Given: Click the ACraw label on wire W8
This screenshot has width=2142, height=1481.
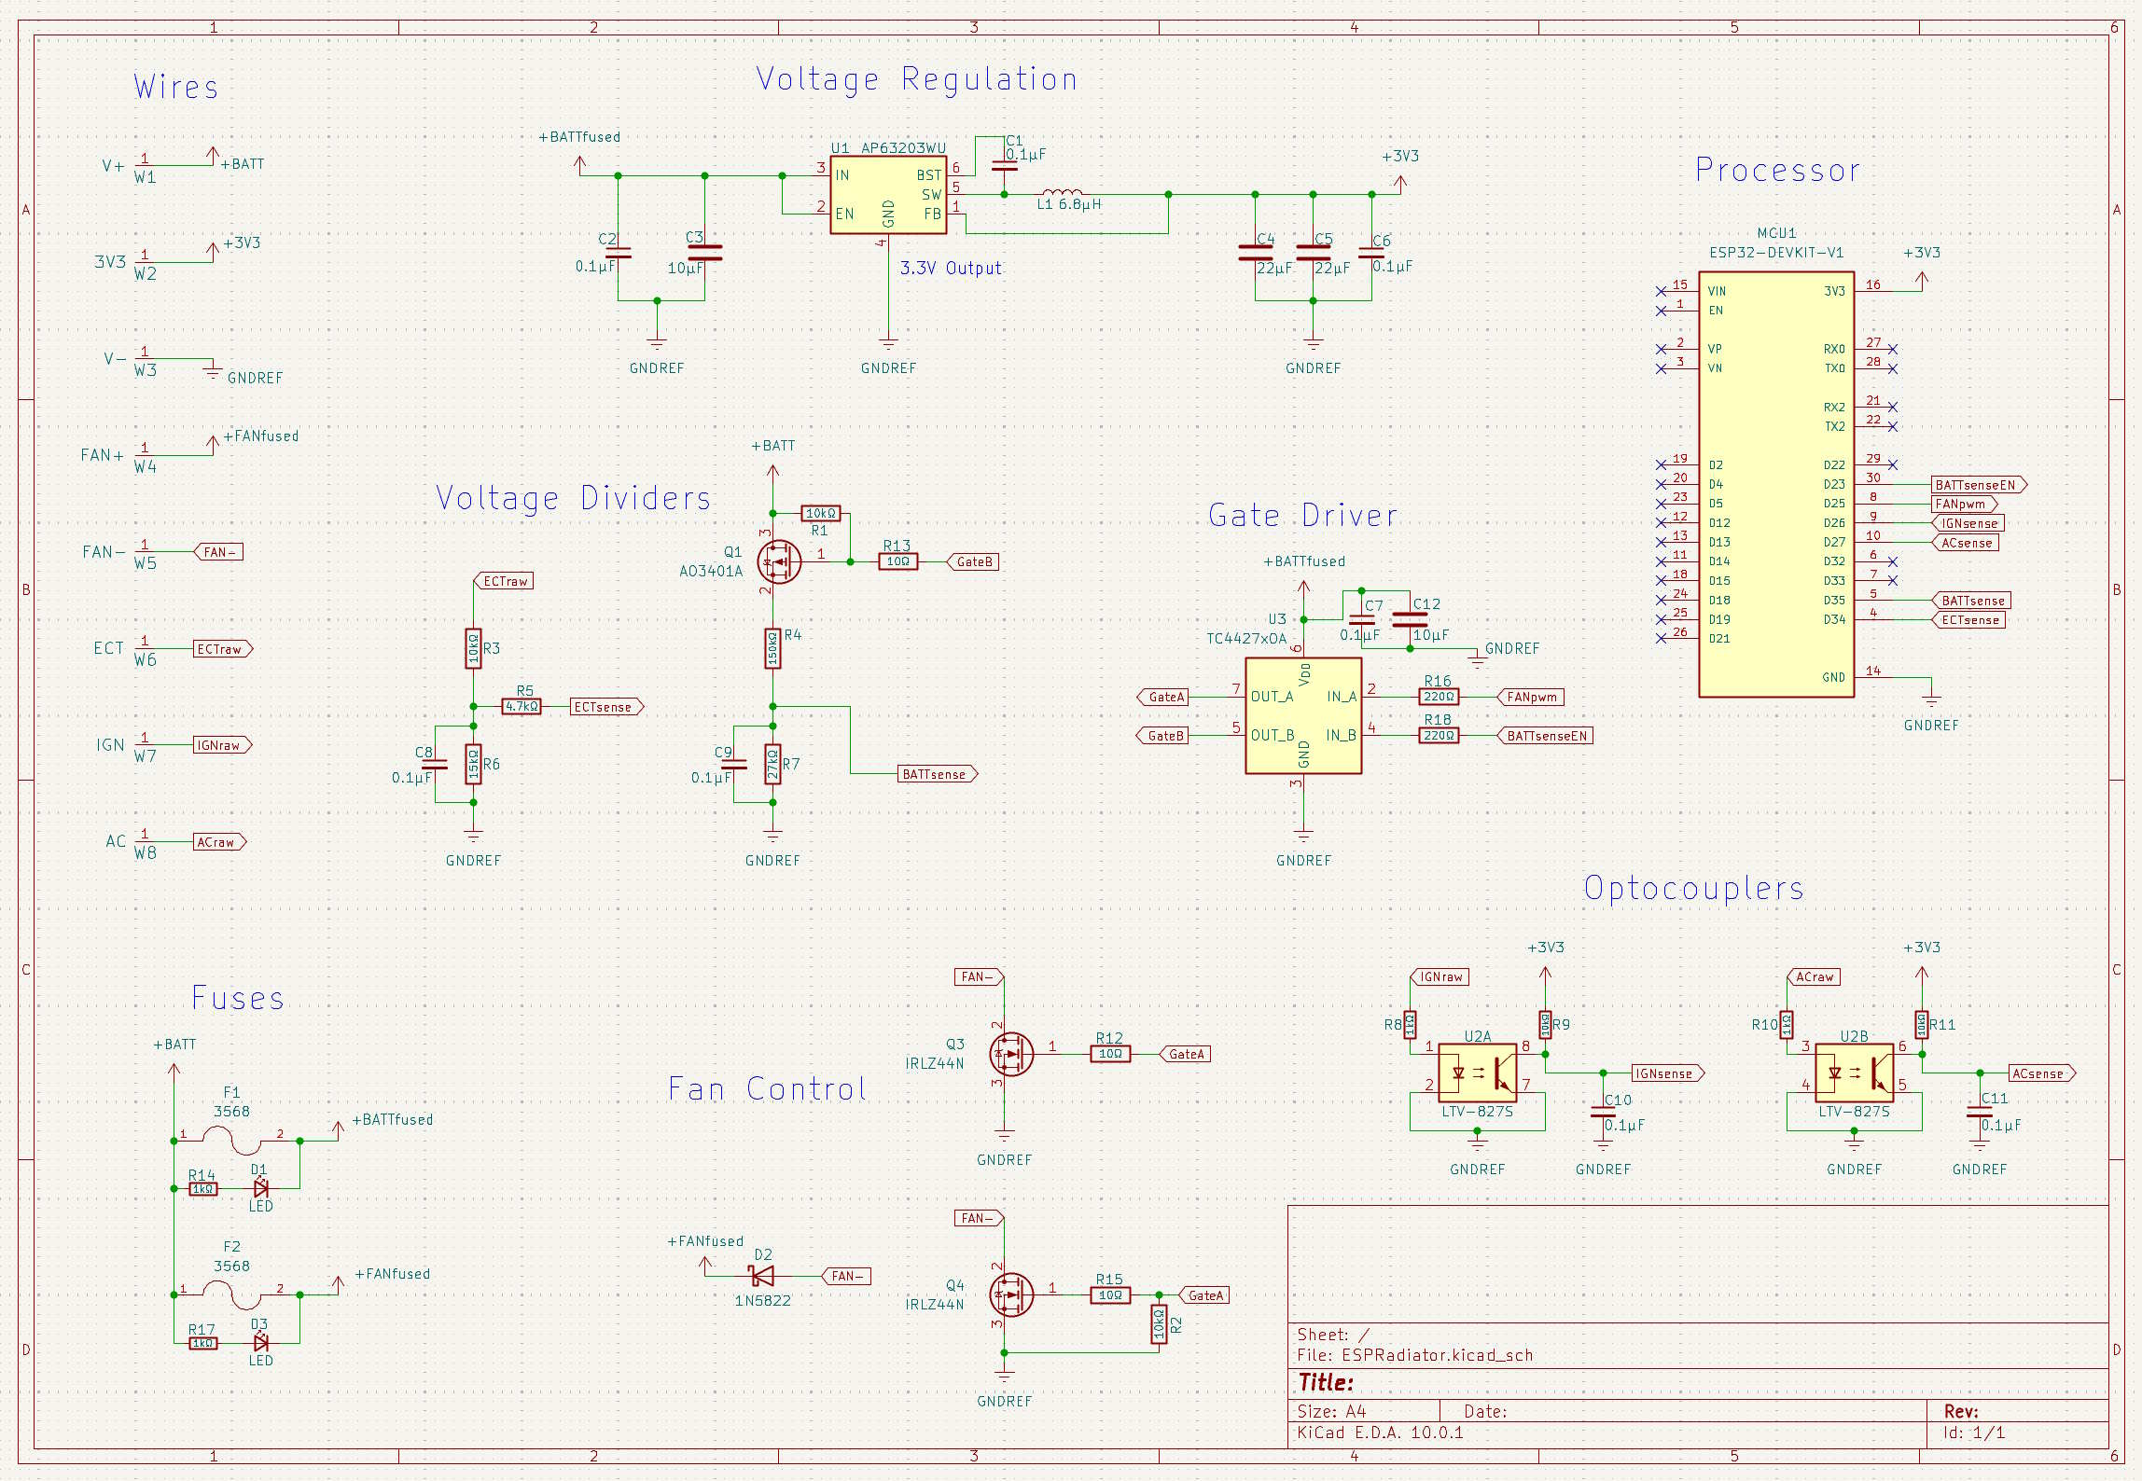Looking at the screenshot, I should 220,841.
